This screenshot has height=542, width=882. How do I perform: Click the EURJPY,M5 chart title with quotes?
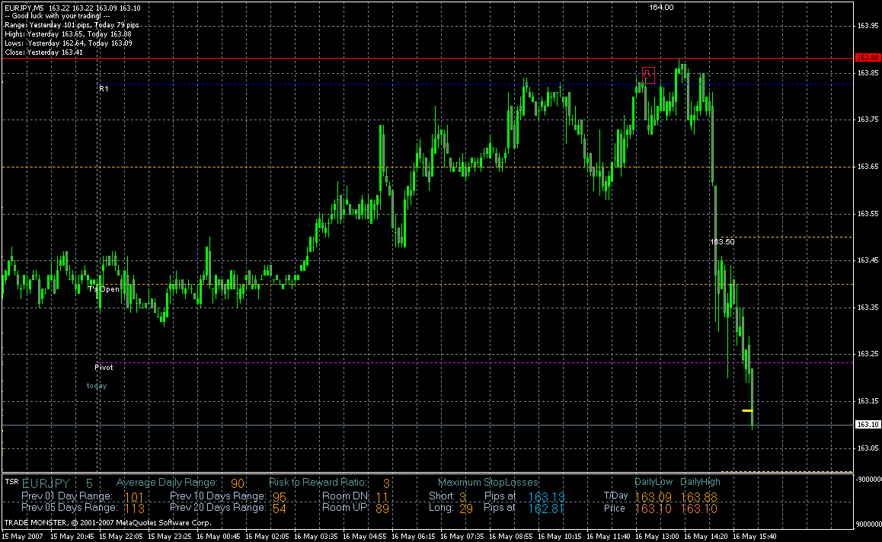pos(72,8)
